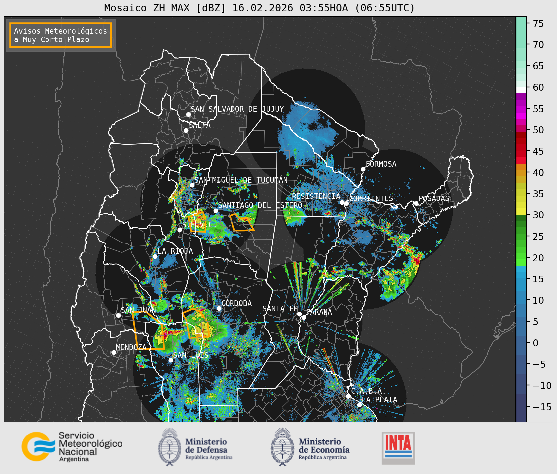This screenshot has height=474, width=557.
Task: Click the Resistencia city label
Action: (316, 196)
